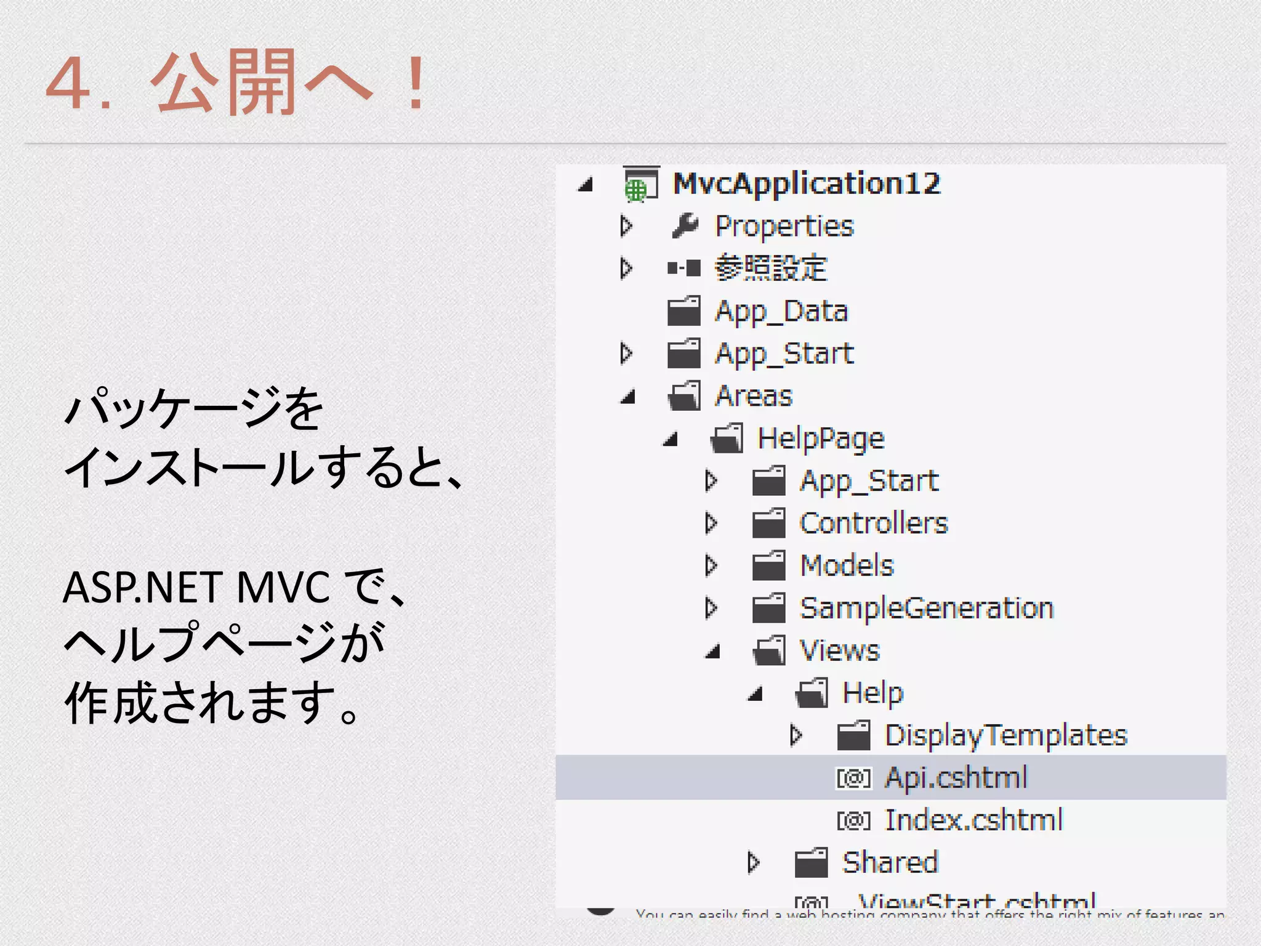Screen dimensions: 1261x946
Task: Expand the Models folder arrow
Action: click(711, 566)
